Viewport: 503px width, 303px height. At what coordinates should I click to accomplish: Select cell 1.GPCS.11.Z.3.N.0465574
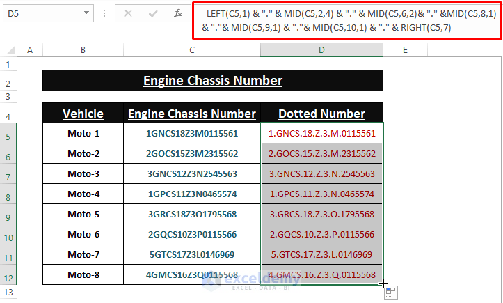(x=321, y=194)
